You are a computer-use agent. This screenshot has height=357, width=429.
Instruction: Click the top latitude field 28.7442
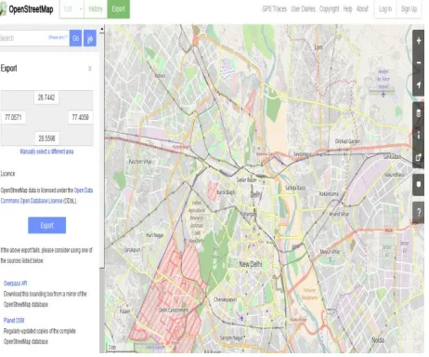tap(46, 98)
